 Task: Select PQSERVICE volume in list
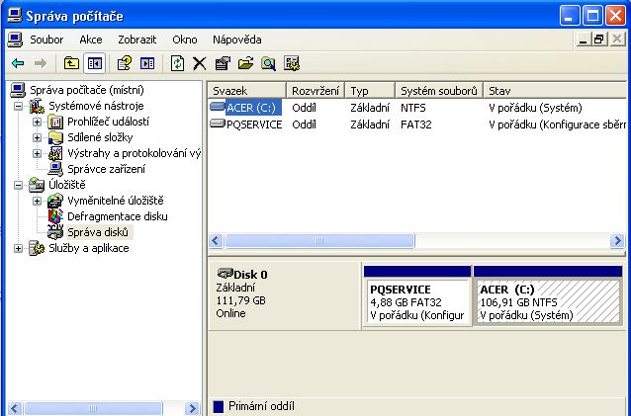[254, 125]
